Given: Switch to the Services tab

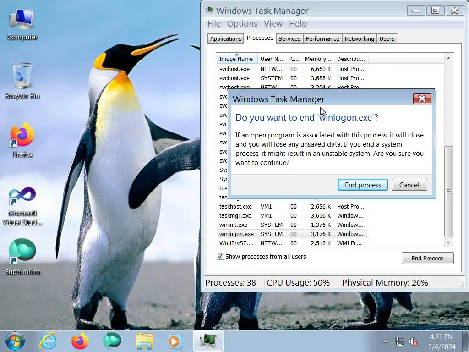Looking at the screenshot, I should (x=289, y=38).
